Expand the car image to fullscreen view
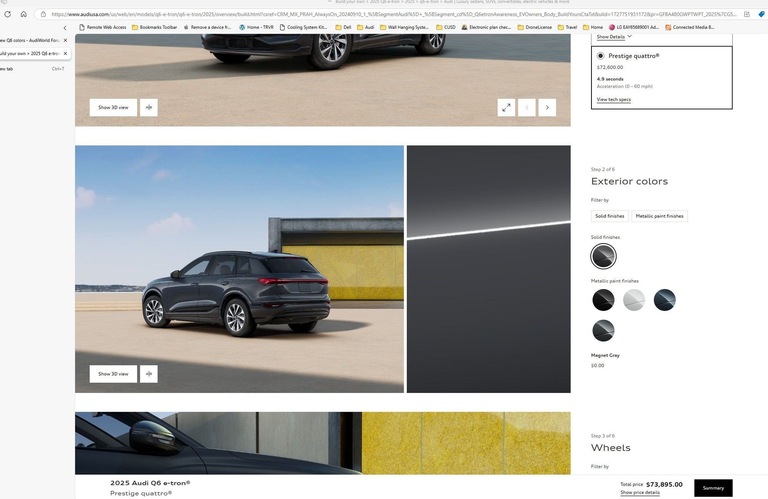This screenshot has height=499, width=768. 506,108
